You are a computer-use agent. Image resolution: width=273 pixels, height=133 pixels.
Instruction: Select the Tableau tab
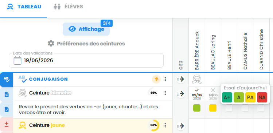point(24,7)
